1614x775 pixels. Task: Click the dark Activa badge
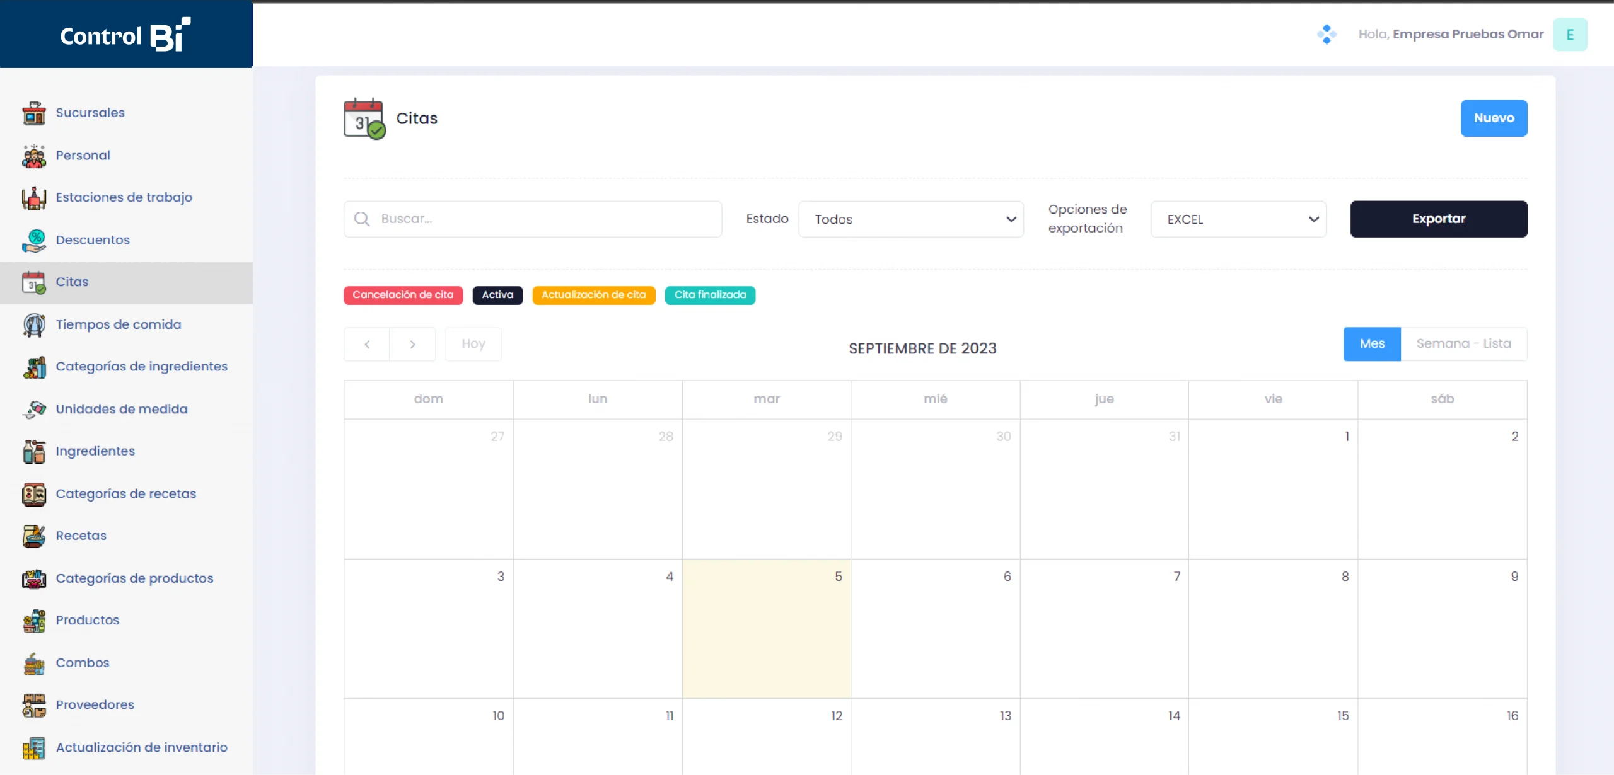click(497, 295)
